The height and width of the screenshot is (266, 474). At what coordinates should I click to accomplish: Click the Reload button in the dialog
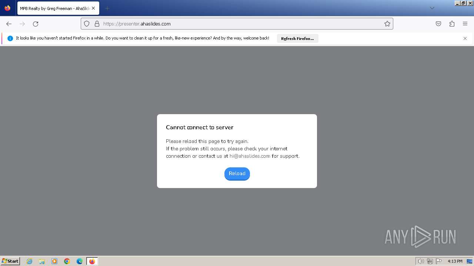237,174
